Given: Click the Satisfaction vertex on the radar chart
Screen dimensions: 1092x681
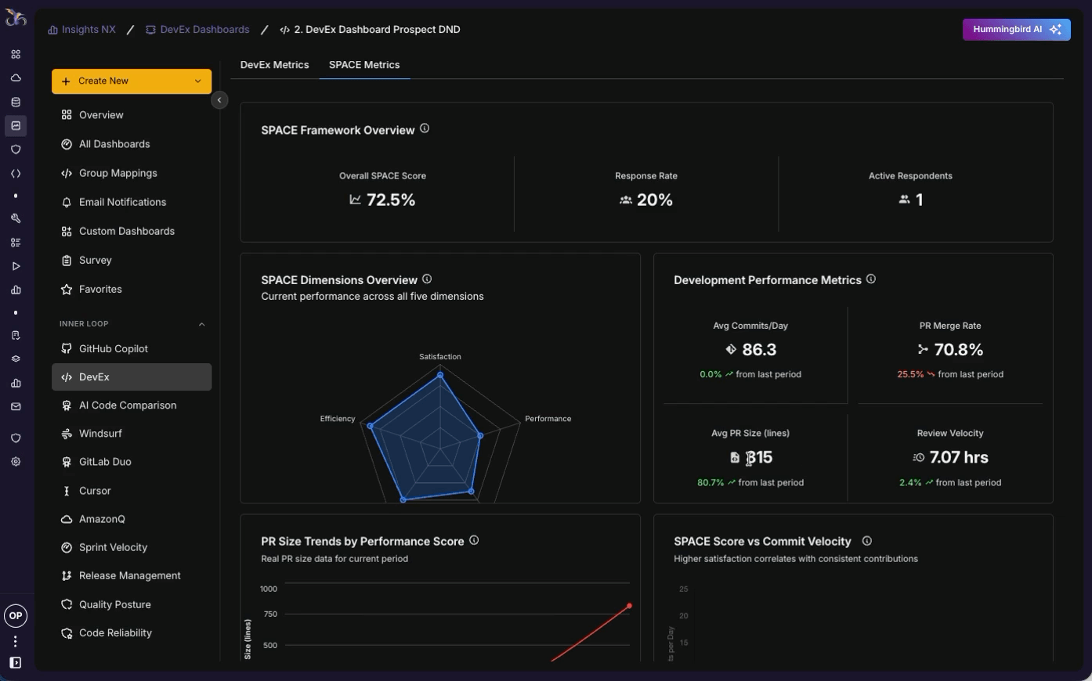Looking at the screenshot, I should pyautogui.click(x=440, y=375).
